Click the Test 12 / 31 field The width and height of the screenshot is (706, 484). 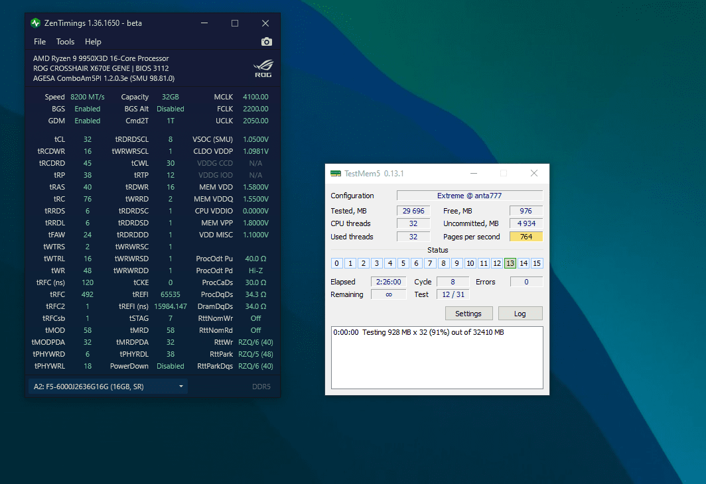(453, 294)
